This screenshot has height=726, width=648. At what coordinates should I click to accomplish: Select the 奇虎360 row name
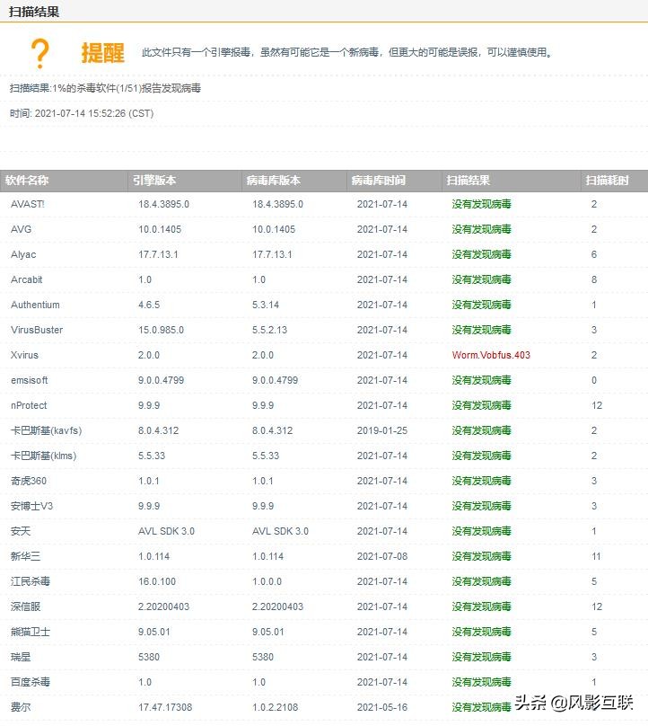[x=29, y=481]
